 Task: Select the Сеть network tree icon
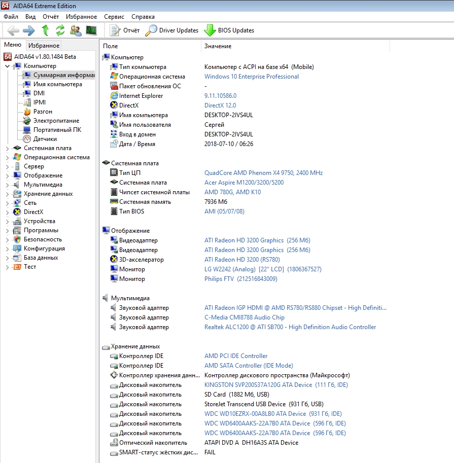pos(17,203)
